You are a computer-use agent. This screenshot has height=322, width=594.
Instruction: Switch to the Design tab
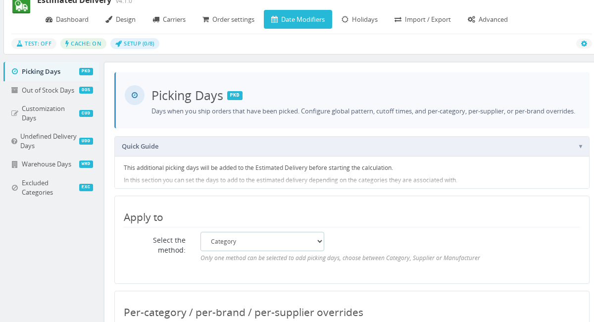(120, 19)
